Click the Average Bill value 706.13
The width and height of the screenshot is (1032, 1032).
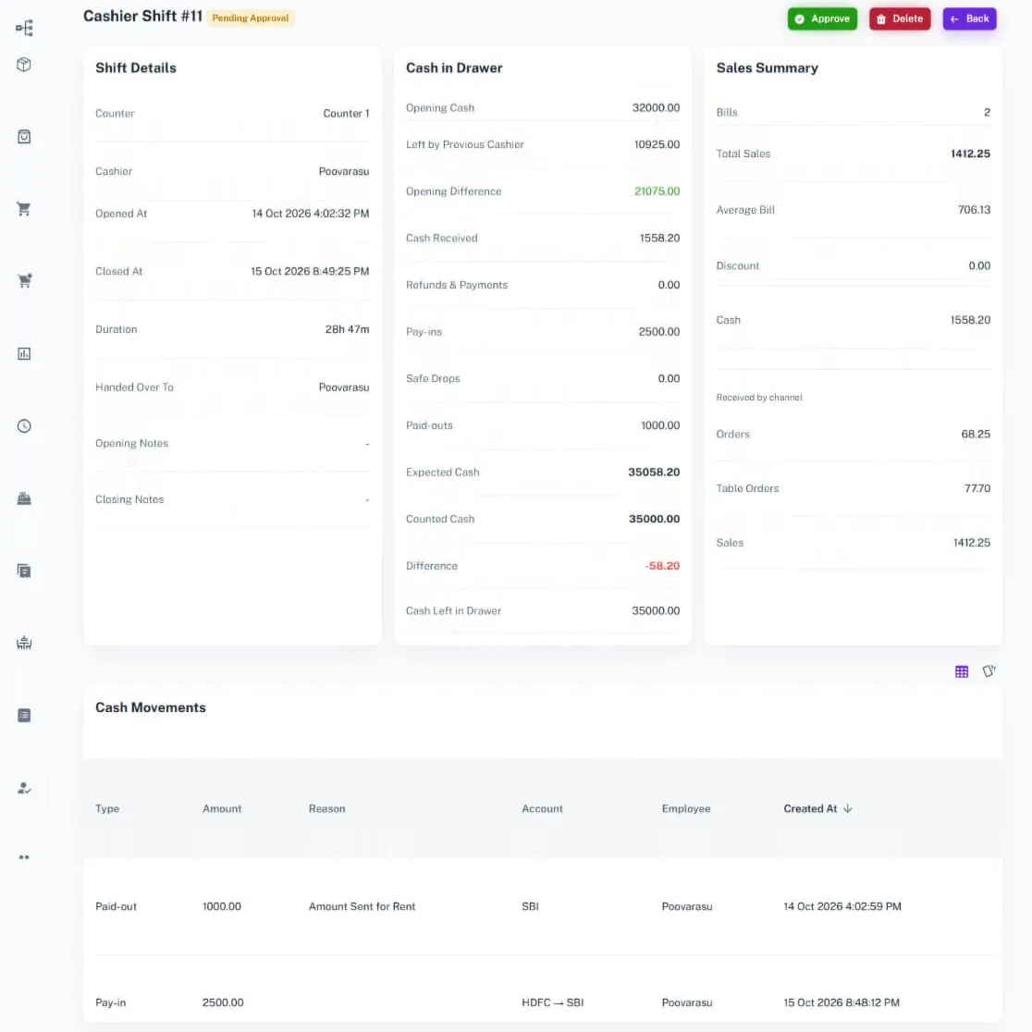click(x=974, y=209)
